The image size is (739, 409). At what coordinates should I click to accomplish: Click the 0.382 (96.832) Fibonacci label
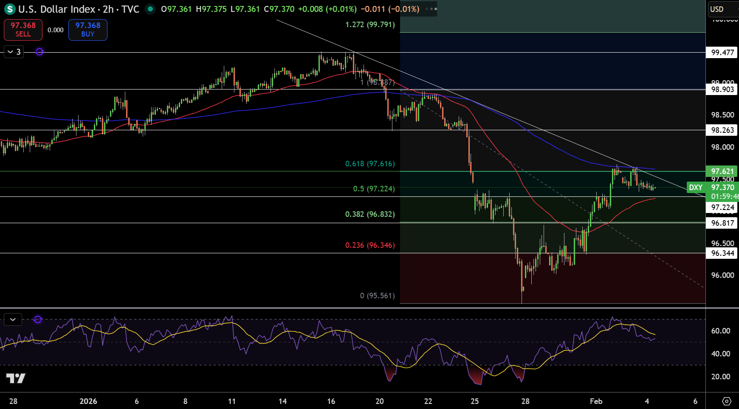[x=370, y=214]
